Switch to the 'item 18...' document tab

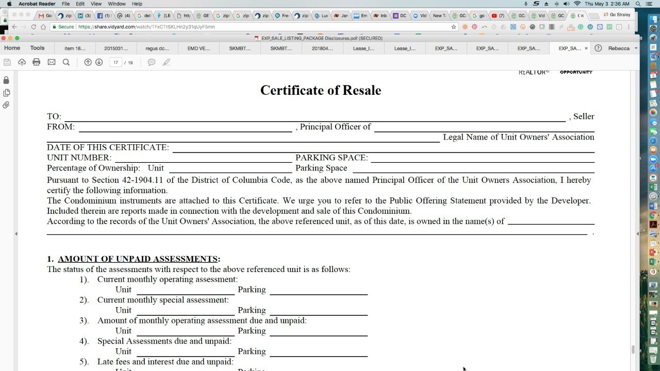tap(75, 48)
